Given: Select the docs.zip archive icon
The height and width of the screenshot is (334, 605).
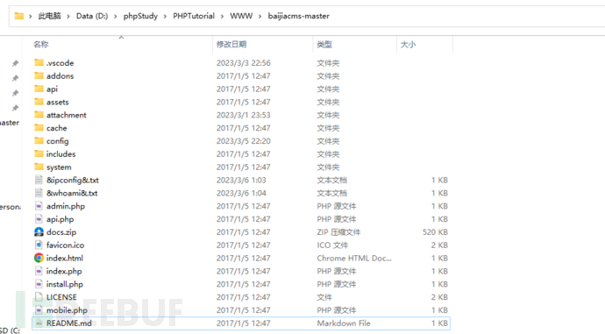Looking at the screenshot, I should click(39, 231).
